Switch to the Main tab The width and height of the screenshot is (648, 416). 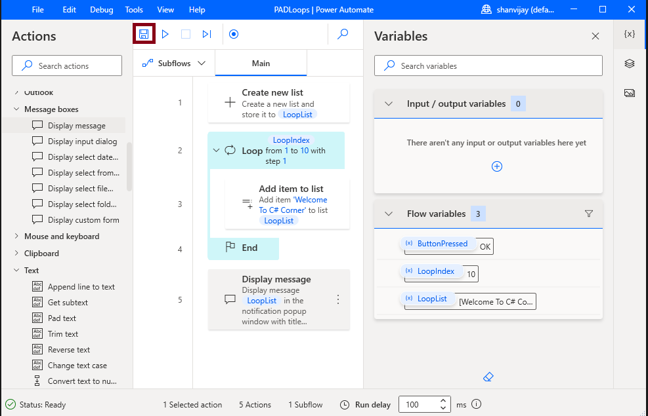coord(261,63)
